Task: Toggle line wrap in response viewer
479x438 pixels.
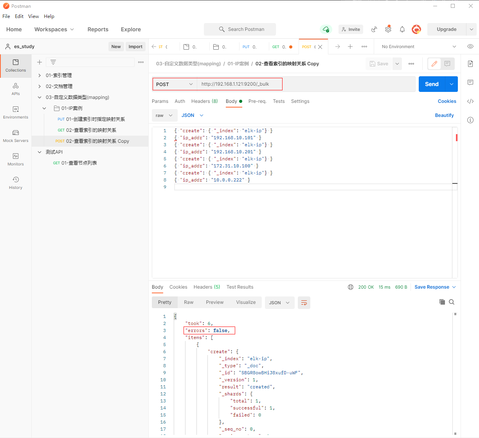Action: point(304,303)
